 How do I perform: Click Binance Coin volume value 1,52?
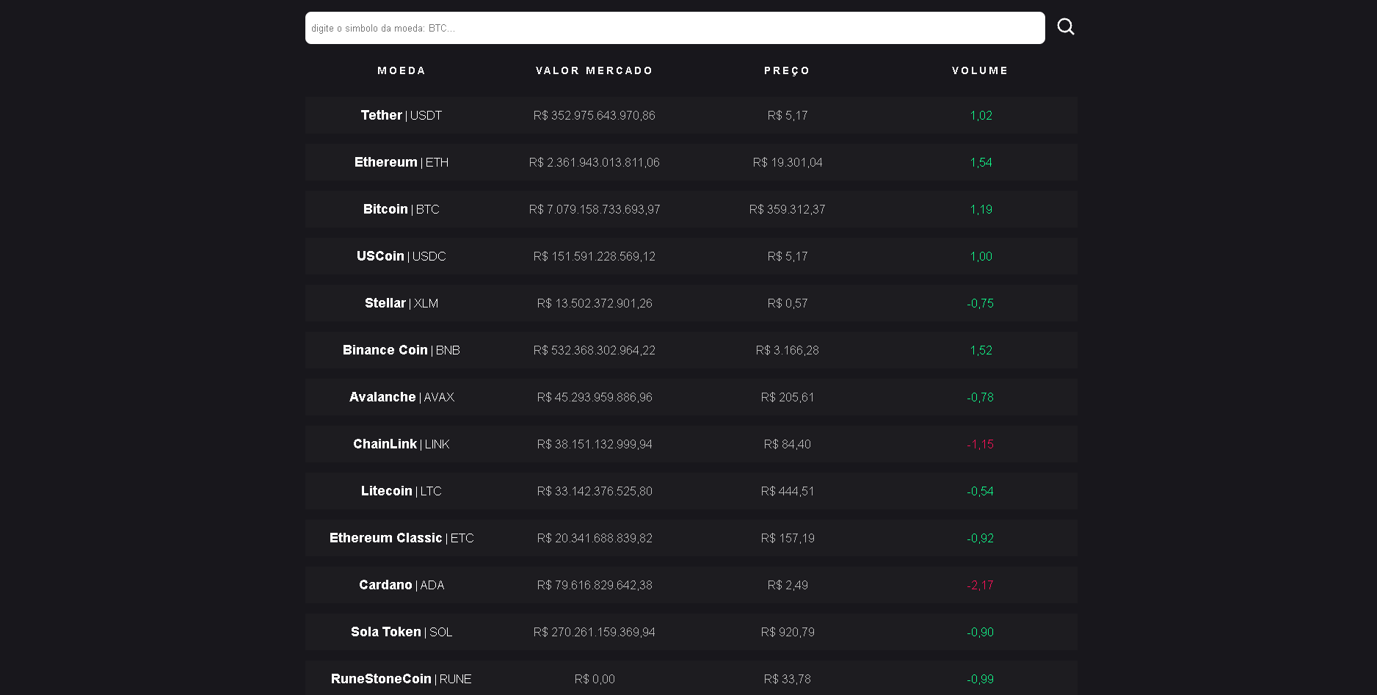pyautogui.click(x=981, y=350)
